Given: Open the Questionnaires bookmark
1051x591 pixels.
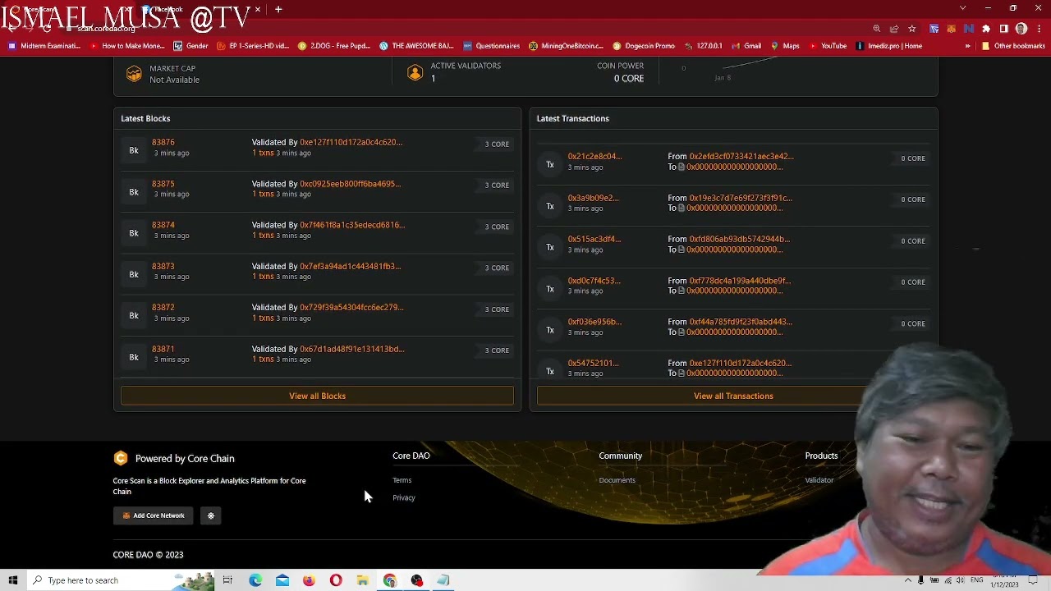Looking at the screenshot, I should pyautogui.click(x=492, y=46).
